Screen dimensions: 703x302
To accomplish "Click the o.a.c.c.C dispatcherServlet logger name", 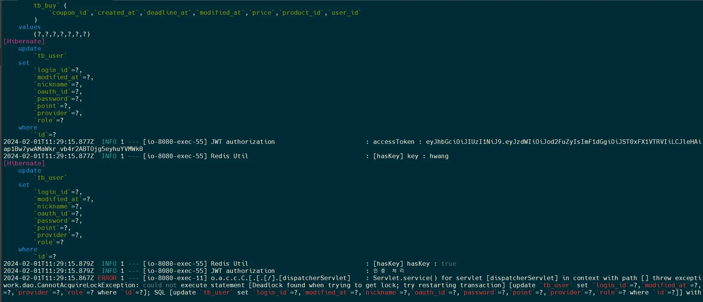I will (281, 278).
